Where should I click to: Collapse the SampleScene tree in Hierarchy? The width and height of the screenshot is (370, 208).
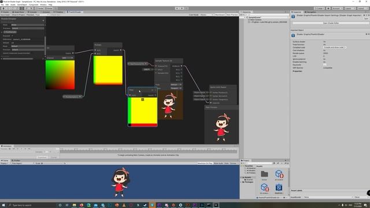[x=245, y=17]
